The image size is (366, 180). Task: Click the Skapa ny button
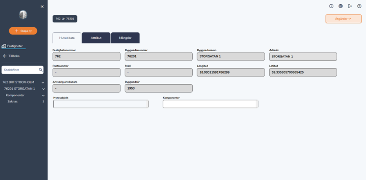(23, 31)
